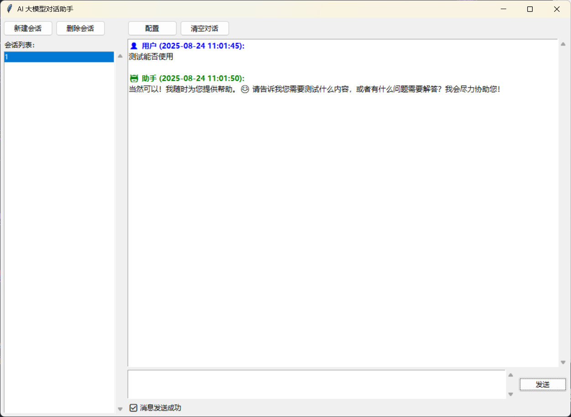Viewport: 571px width, 417px height.
Task: Click the blue user avatar icon
Action: [134, 46]
